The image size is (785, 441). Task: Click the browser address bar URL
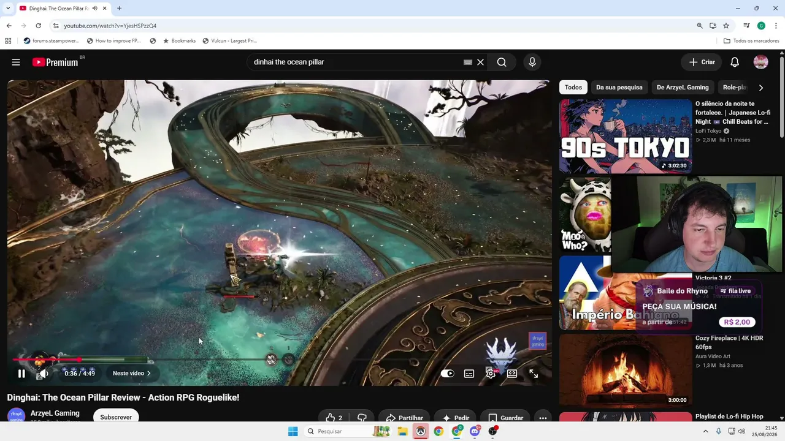[110, 26]
